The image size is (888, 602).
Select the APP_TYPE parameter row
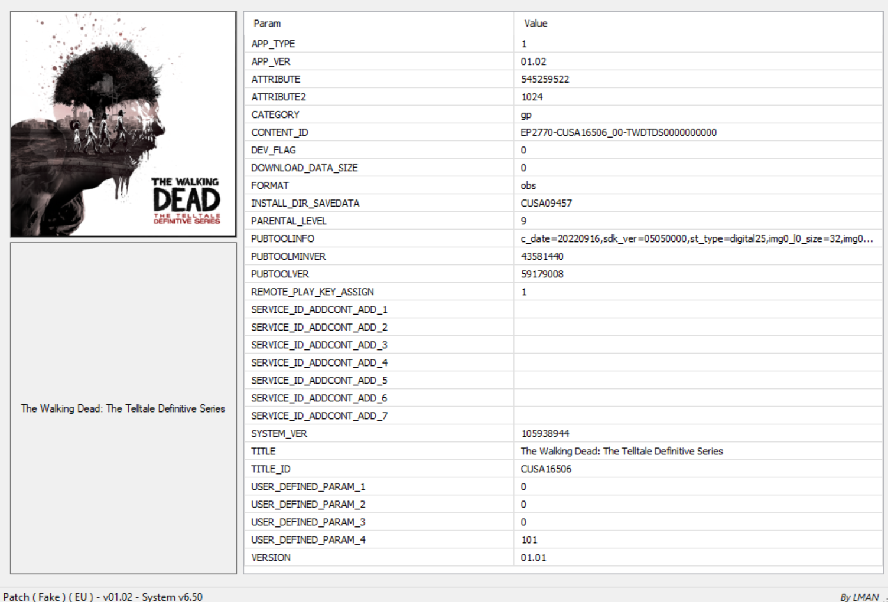coord(273,44)
